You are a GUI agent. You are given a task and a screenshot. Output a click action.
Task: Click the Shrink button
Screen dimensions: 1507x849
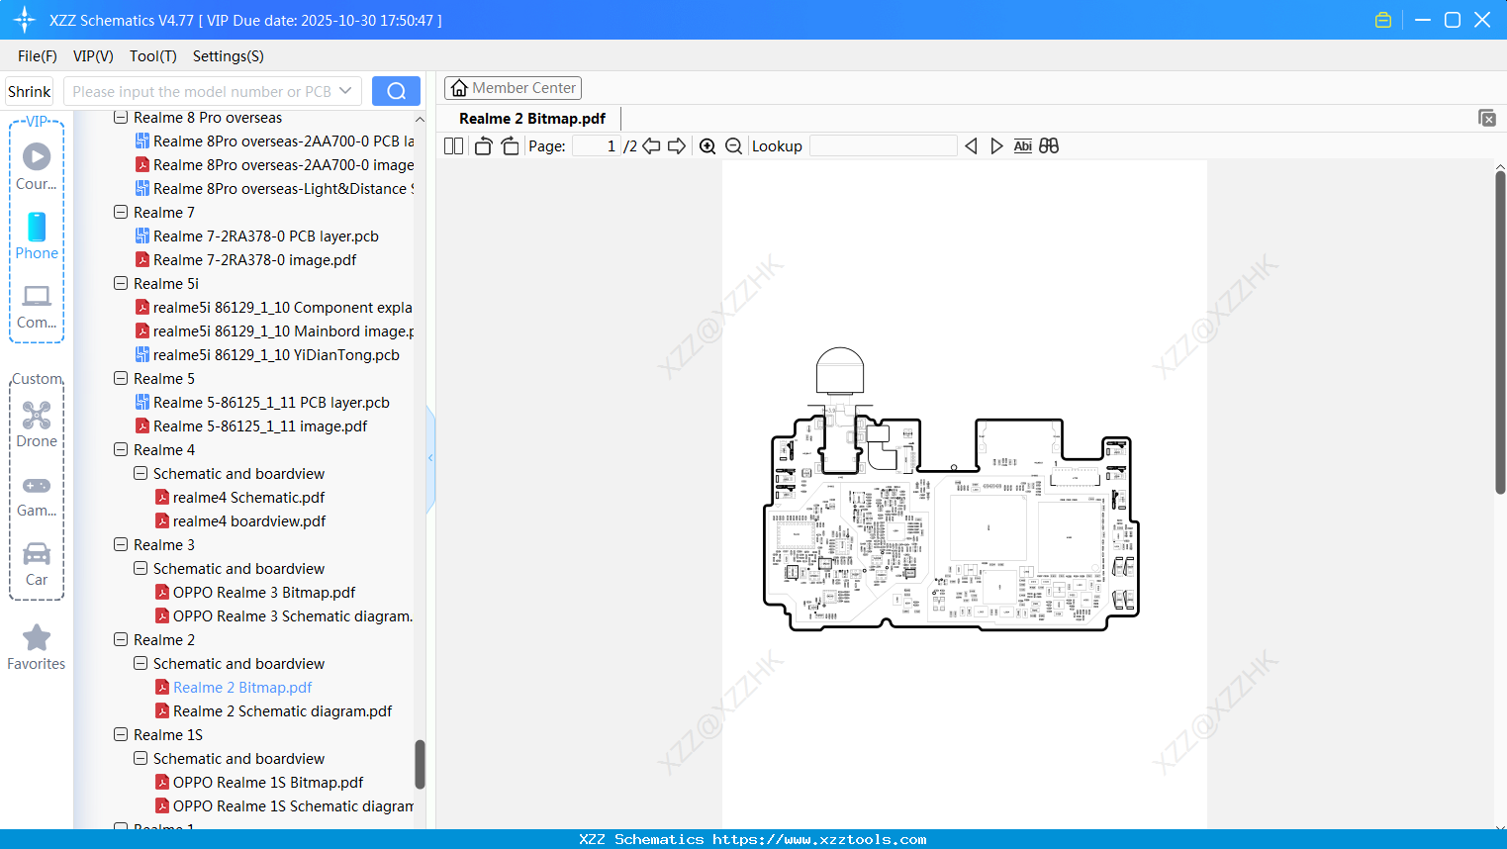coord(30,91)
